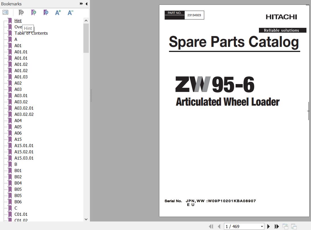
Task: Select the B section bookmark
Action: 16,164
